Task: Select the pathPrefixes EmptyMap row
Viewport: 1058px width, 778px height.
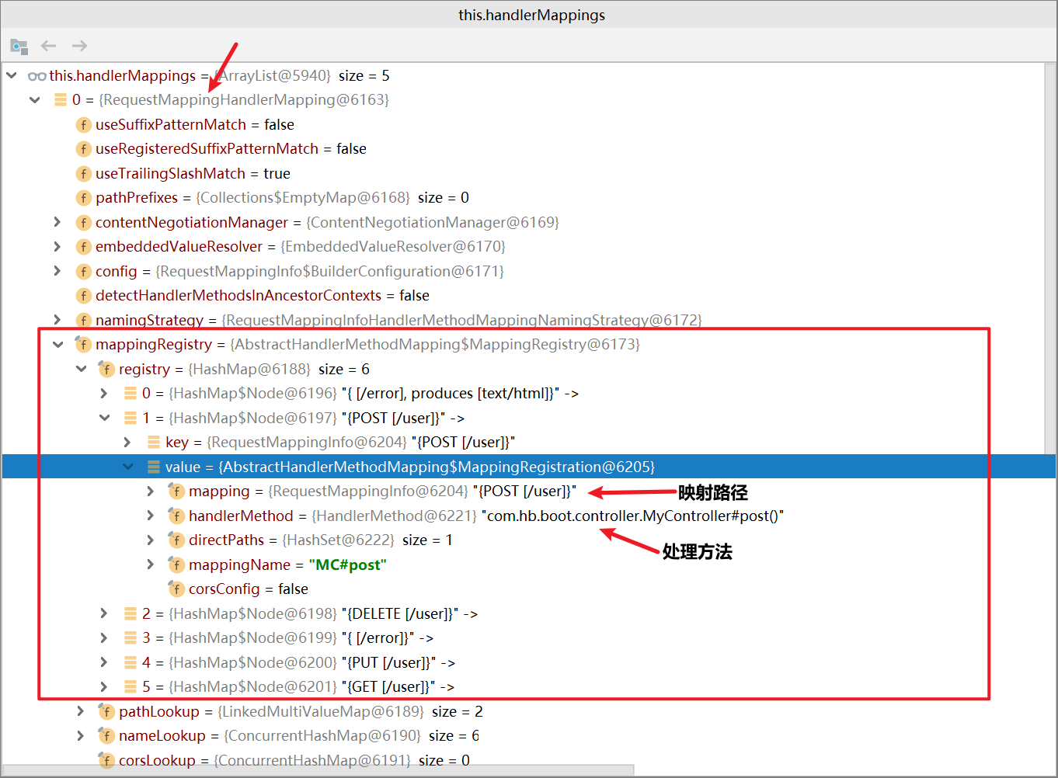Action: pyautogui.click(x=524, y=198)
